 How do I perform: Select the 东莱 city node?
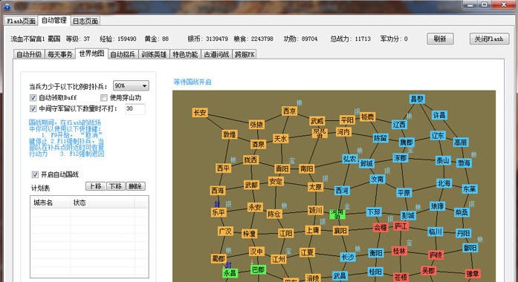(470, 188)
